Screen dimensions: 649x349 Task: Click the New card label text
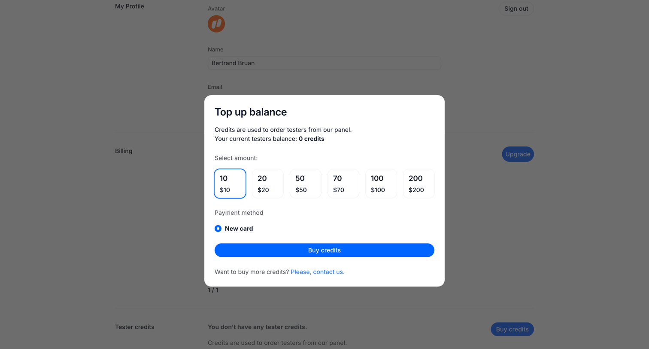[x=239, y=229]
